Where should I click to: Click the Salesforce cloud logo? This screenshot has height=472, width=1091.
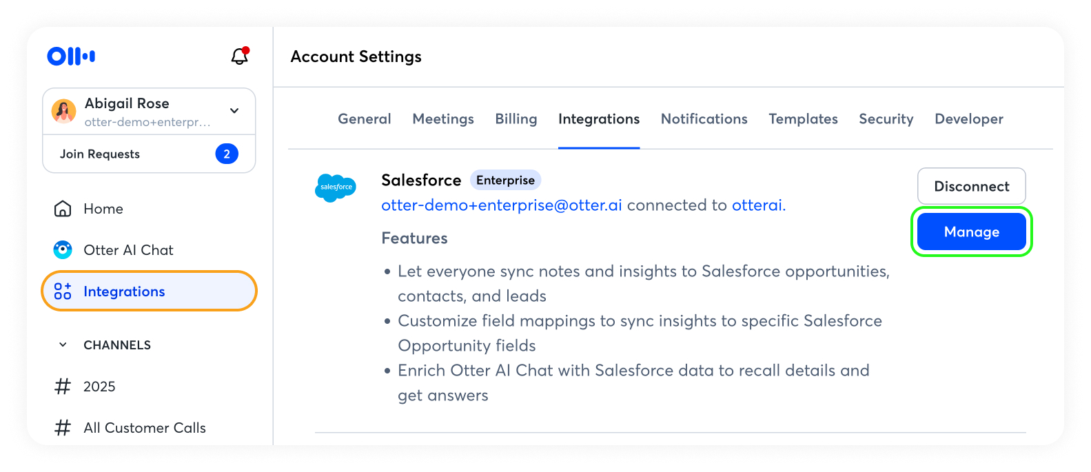(336, 187)
